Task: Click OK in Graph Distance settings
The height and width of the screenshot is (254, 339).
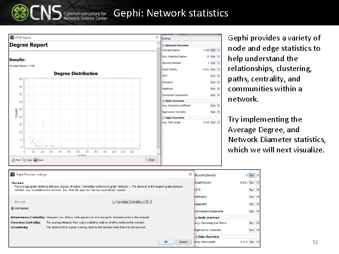Action: click(166, 242)
